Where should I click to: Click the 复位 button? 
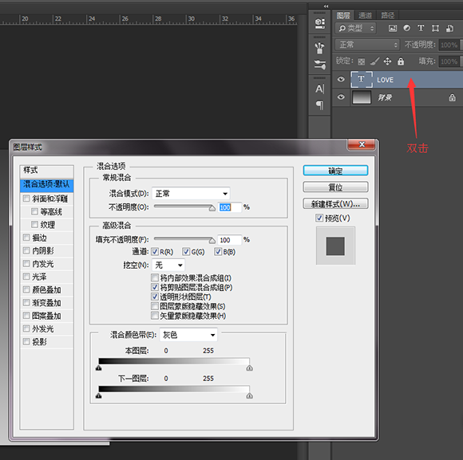(335, 187)
